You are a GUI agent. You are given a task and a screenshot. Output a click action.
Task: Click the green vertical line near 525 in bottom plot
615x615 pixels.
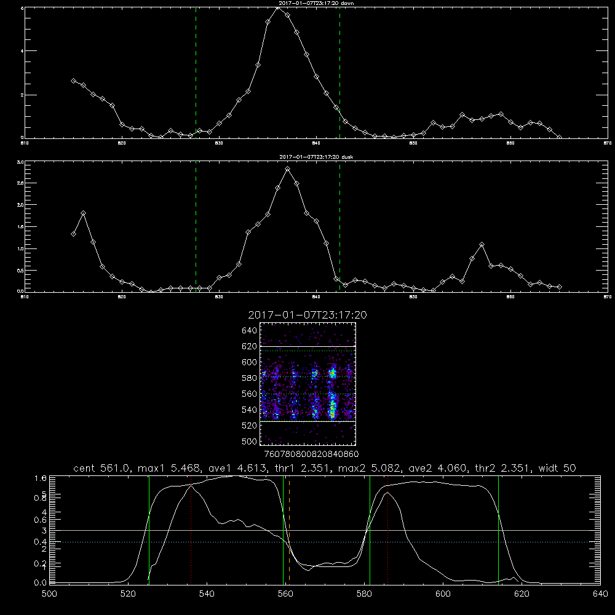(149, 530)
